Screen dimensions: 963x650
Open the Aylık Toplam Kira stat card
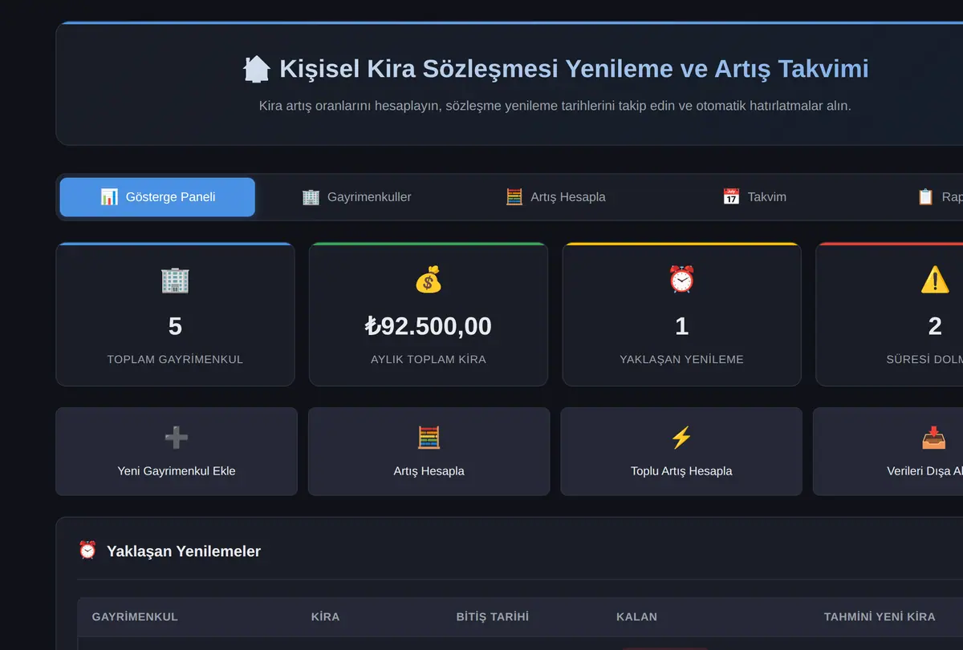[x=429, y=314]
